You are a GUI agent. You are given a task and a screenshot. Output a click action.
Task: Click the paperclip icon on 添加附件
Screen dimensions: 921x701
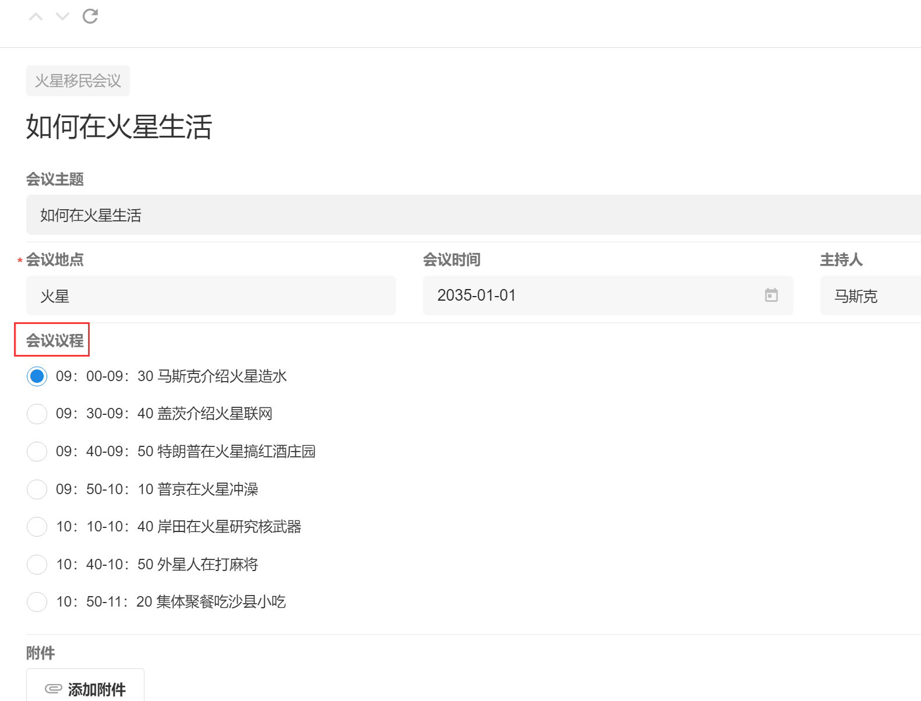click(54, 689)
